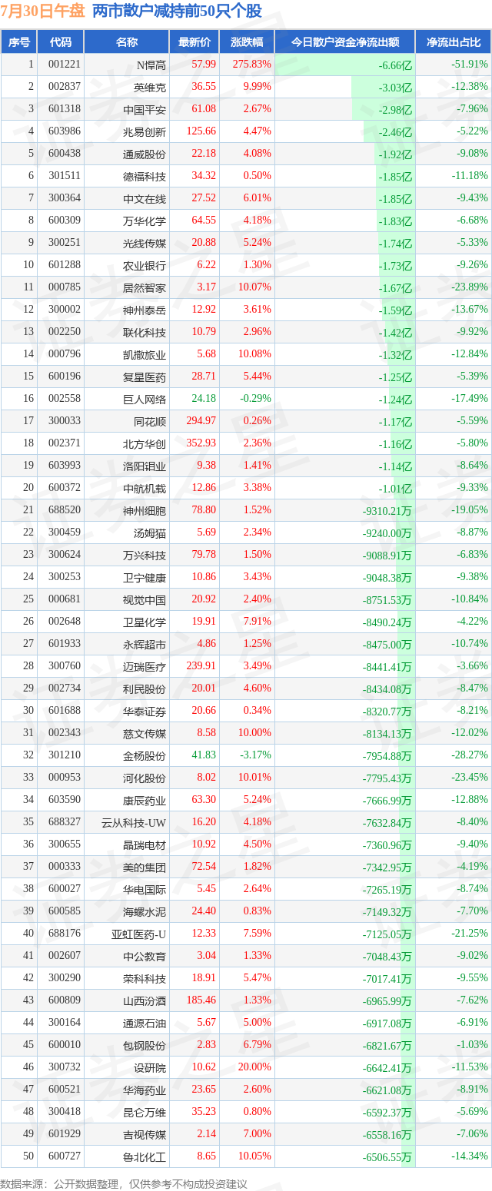The width and height of the screenshot is (492, 1191).
Task: Click latest price 294.97
Action: click(x=201, y=421)
